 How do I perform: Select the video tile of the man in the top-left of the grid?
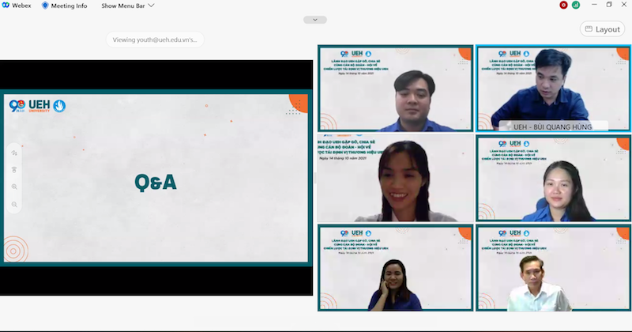pos(396,89)
